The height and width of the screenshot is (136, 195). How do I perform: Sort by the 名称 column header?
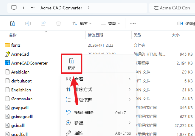coord(13,35)
